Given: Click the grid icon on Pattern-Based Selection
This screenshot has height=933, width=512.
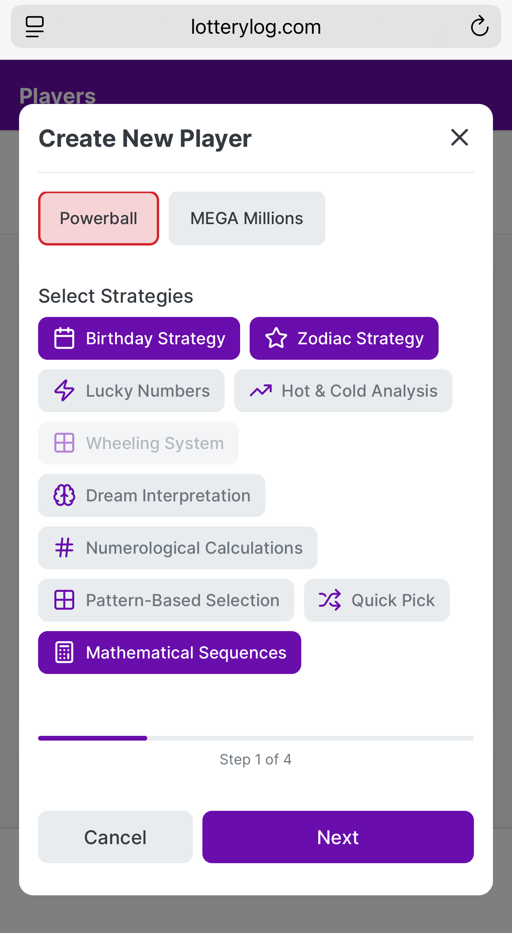Looking at the screenshot, I should (64, 600).
